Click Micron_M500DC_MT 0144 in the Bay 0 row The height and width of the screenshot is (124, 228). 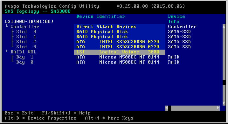click(129, 62)
